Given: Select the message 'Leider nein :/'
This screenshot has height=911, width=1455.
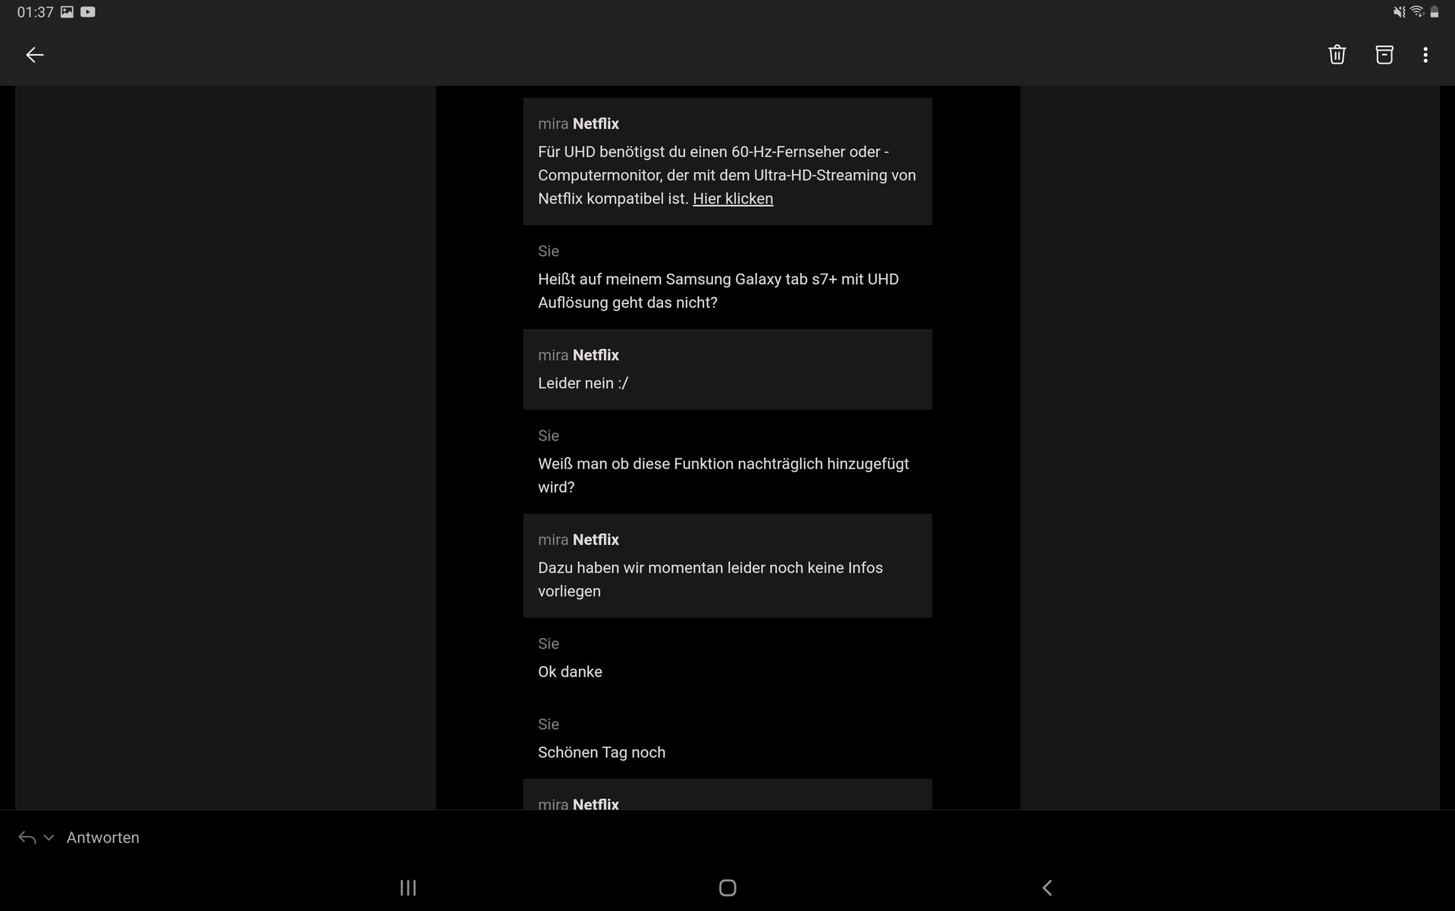Looking at the screenshot, I should (x=583, y=383).
